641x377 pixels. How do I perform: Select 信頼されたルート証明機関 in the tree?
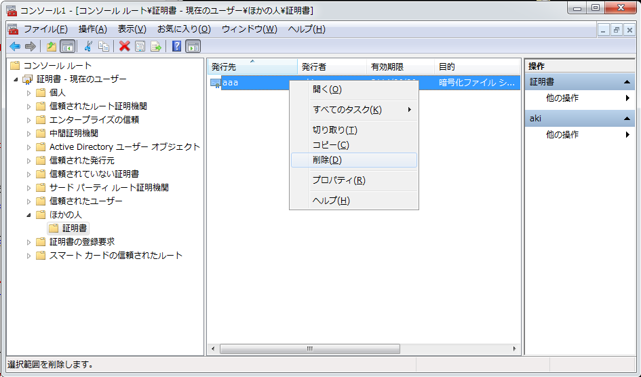click(98, 106)
